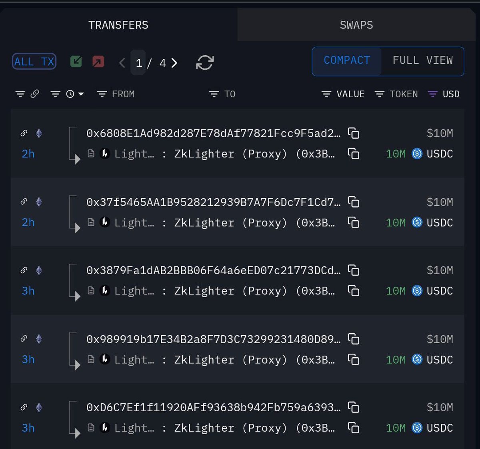480x449 pixels.
Task: Open sender address 0xD6C7Ef1f11920AFf93638b942Fb759a6393
Action: [x=214, y=408]
